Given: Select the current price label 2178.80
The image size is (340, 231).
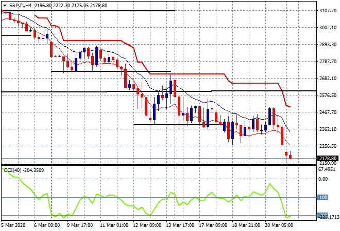Looking at the screenshot, I should [328, 159].
